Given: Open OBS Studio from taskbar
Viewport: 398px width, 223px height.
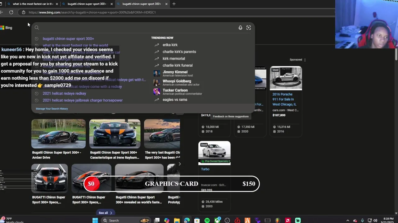Looking at the screenshot, I should [227, 221].
